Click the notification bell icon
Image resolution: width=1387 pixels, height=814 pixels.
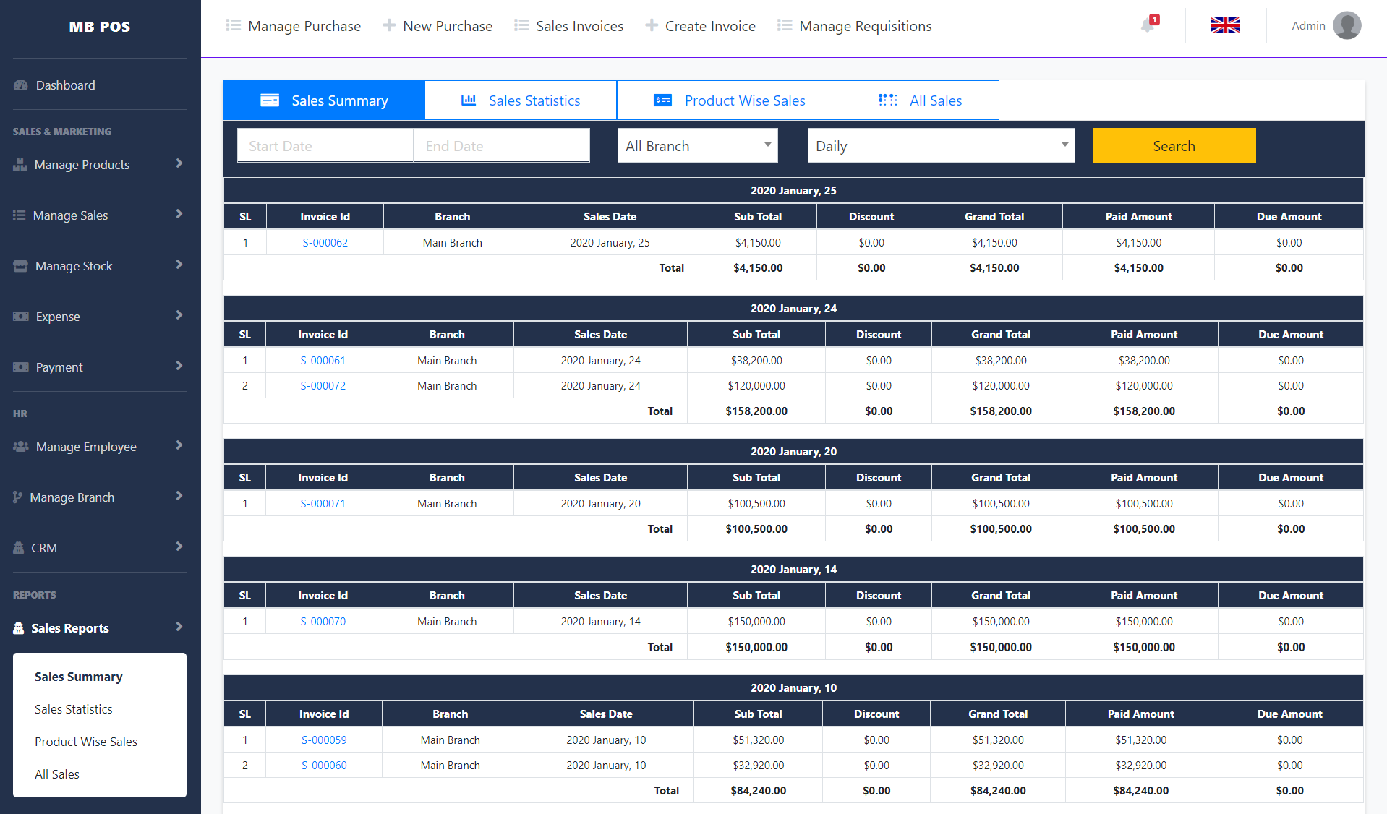point(1148,25)
